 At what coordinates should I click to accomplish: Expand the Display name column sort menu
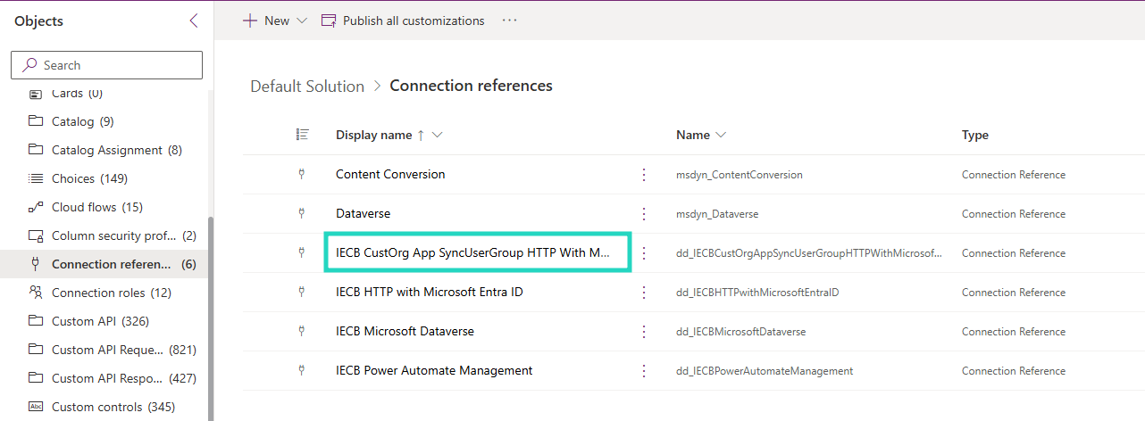[437, 136]
